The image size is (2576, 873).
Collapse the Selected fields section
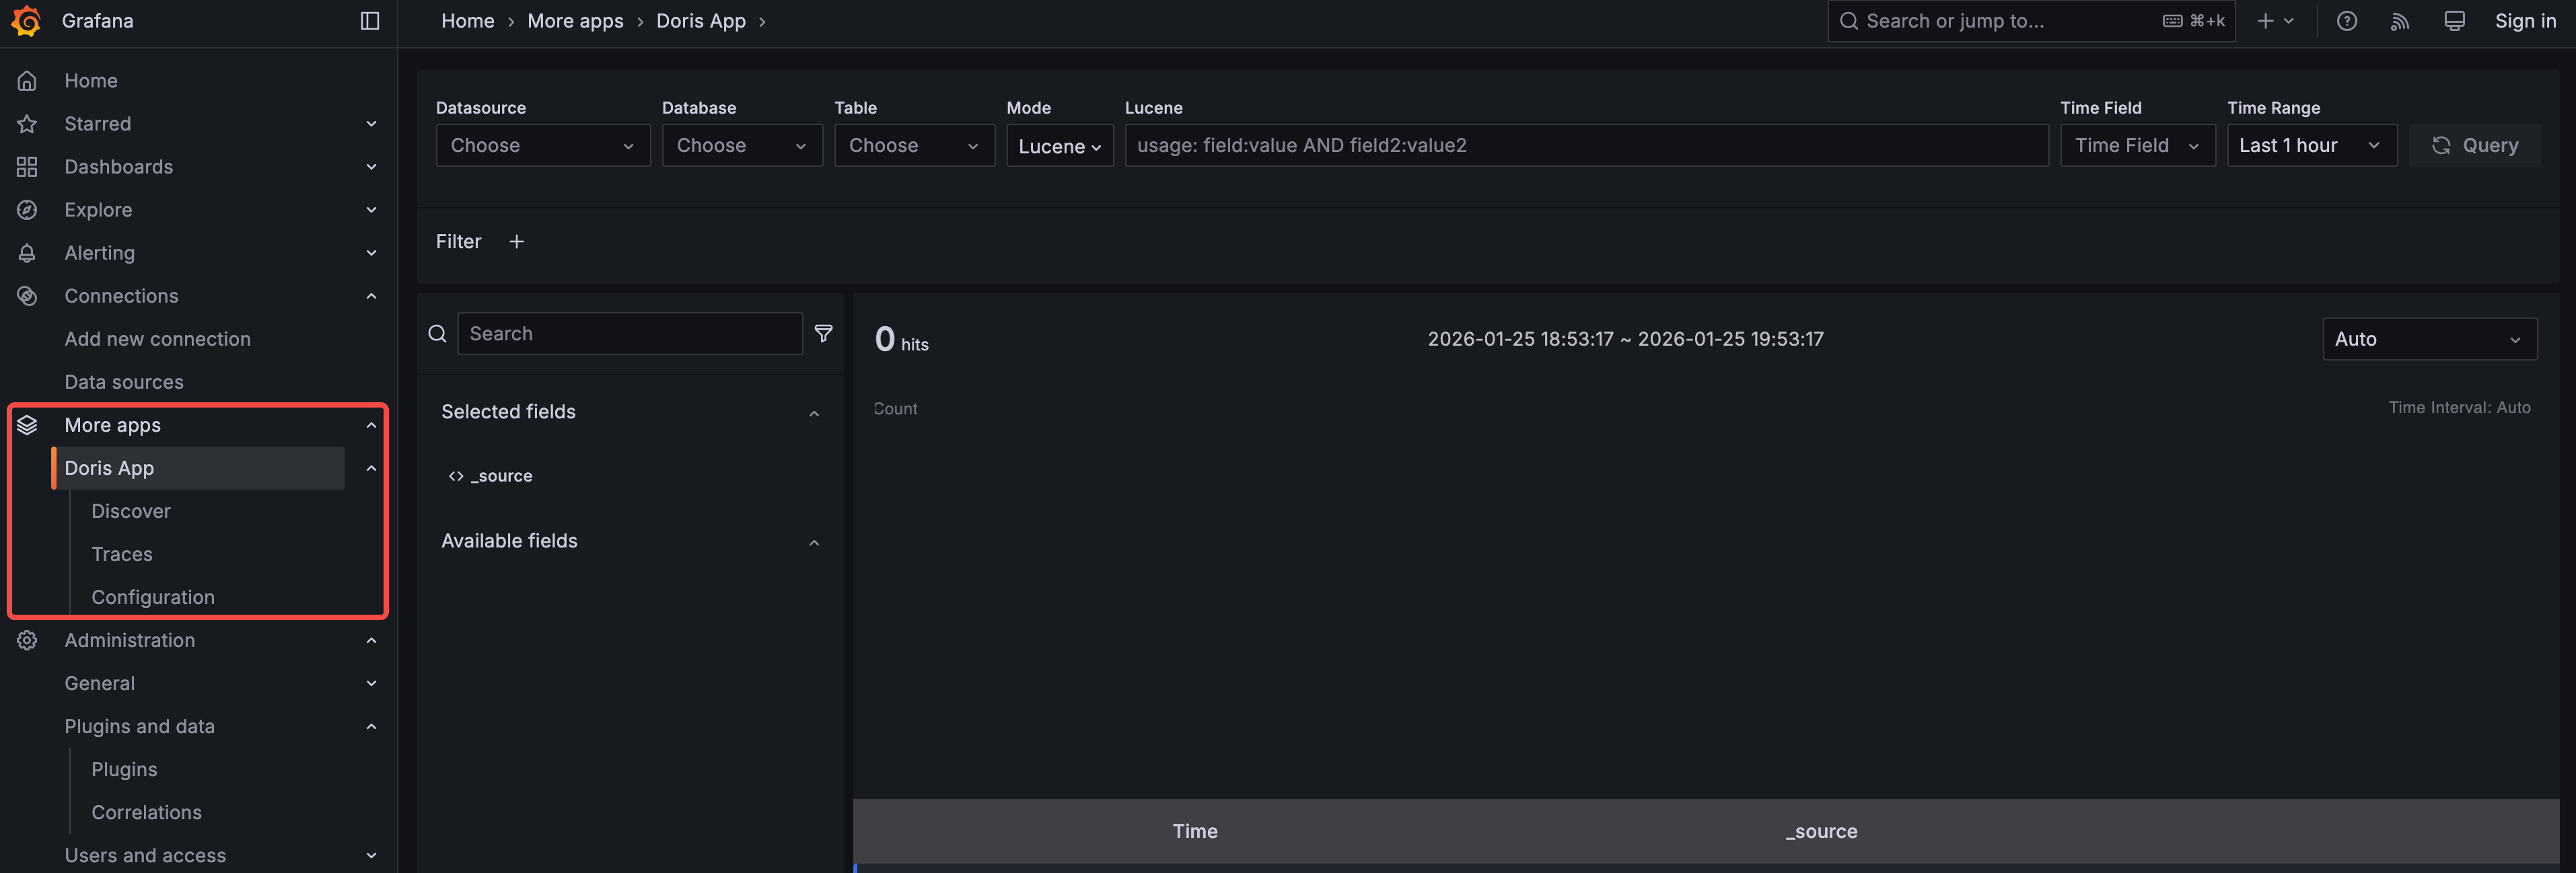814,413
